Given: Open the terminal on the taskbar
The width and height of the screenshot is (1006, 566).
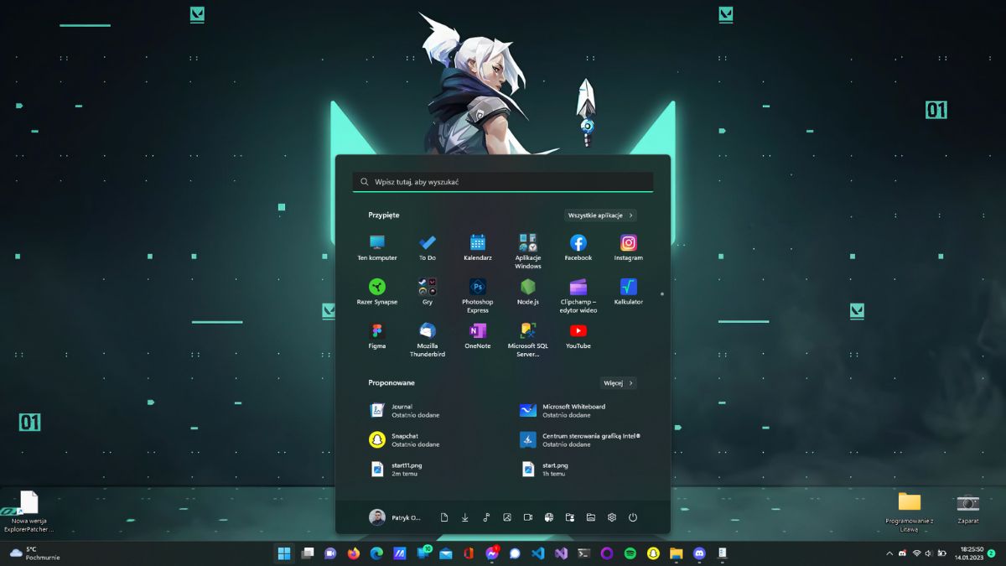Looking at the screenshot, I should tap(584, 553).
